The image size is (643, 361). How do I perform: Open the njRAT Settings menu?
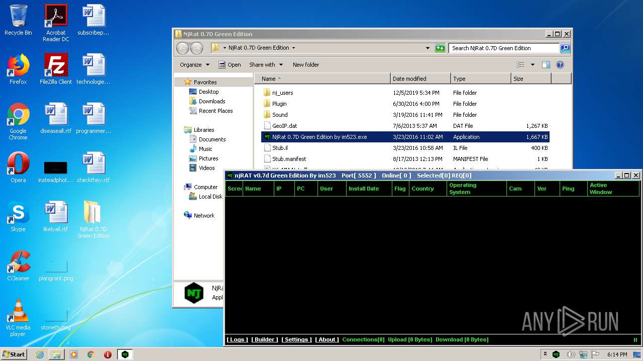coord(296,340)
